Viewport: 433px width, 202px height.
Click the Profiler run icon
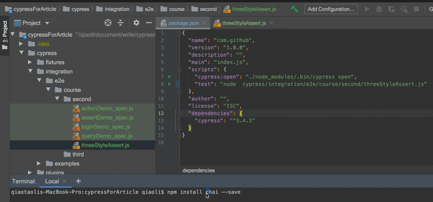pyautogui.click(x=404, y=9)
